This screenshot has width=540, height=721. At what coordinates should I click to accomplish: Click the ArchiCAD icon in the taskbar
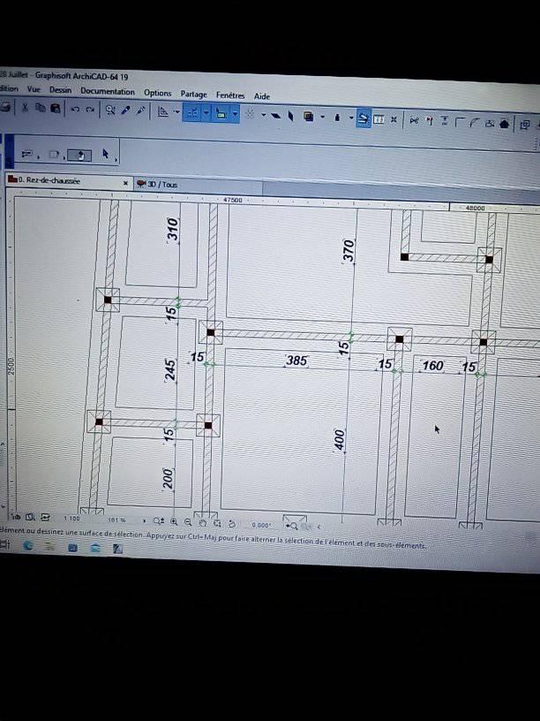[117, 548]
